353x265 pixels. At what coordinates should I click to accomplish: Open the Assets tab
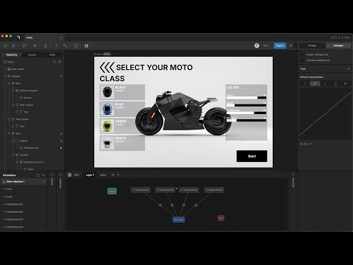tap(32, 54)
